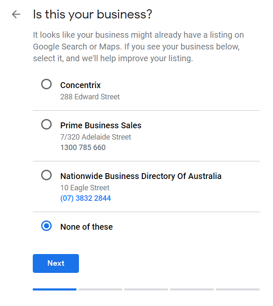Click the 288 Edward Street address
This screenshot has height=306, width=273.
click(x=90, y=97)
